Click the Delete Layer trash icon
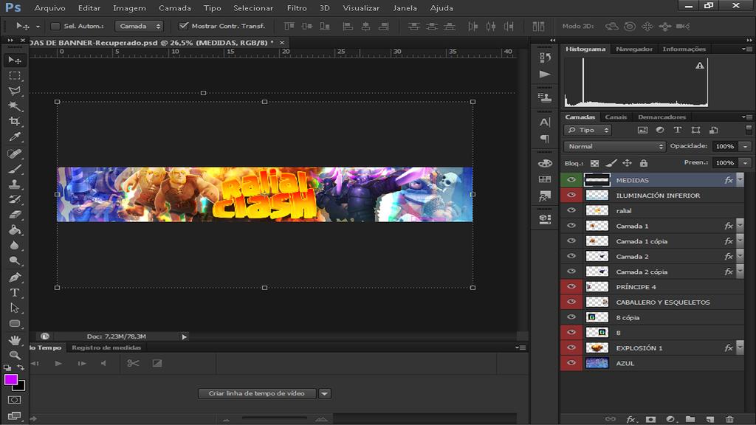756x425 pixels. click(x=729, y=419)
